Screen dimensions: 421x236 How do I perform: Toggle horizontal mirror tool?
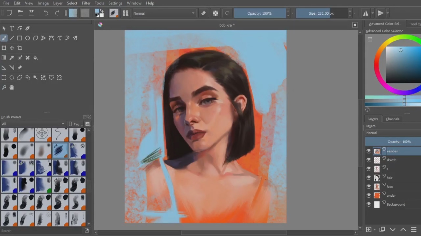(x=366, y=13)
